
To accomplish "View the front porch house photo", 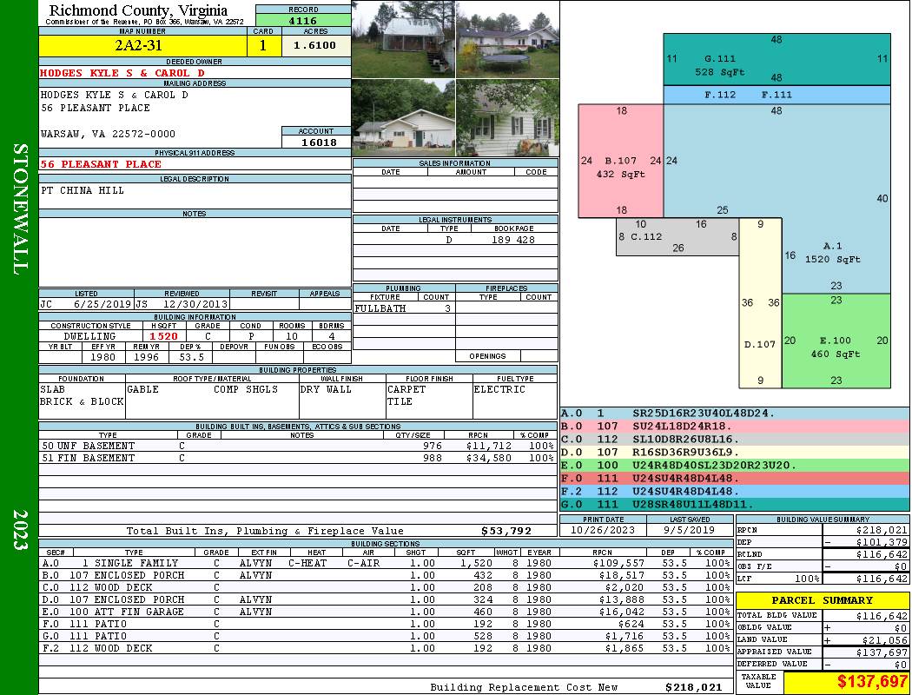I will 508,118.
